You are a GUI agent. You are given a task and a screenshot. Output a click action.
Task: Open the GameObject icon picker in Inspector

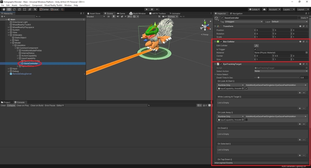pos(217,18)
